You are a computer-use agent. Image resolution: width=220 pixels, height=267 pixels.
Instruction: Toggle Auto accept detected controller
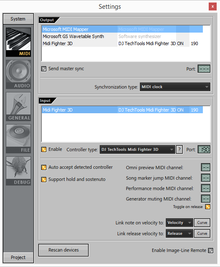click(44, 168)
